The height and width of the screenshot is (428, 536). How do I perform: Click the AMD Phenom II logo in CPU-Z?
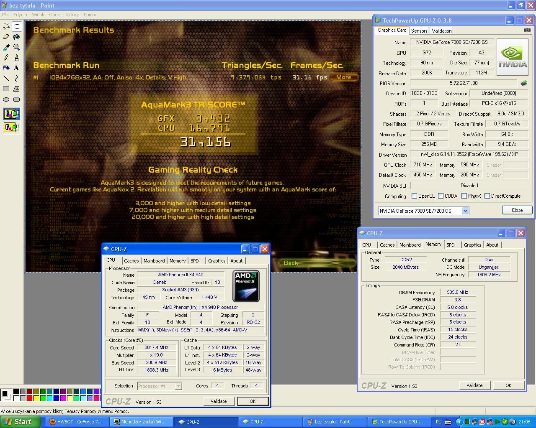[246, 286]
